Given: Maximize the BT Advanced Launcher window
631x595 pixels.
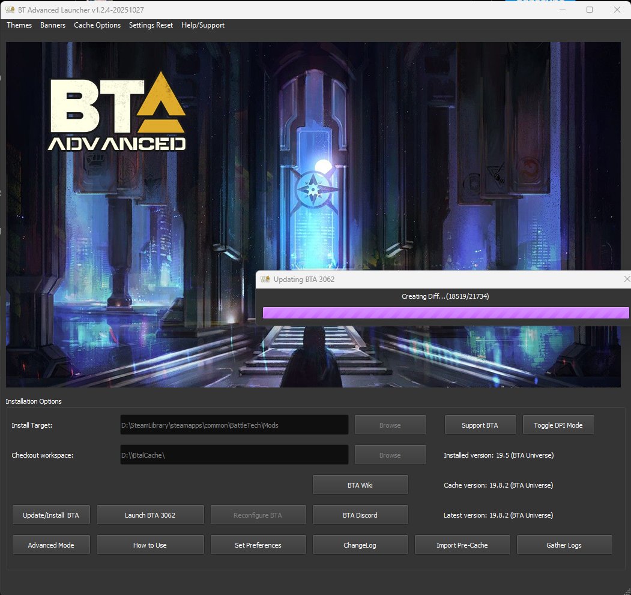Looking at the screenshot, I should coord(590,10).
